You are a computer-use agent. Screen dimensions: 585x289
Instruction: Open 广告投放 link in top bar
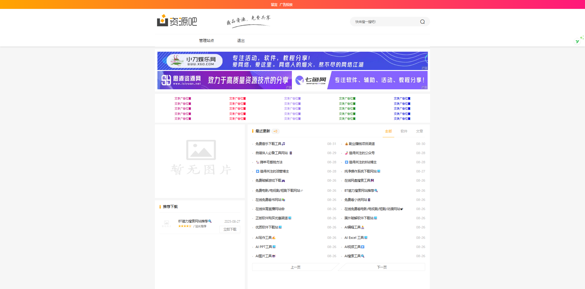[x=286, y=5]
